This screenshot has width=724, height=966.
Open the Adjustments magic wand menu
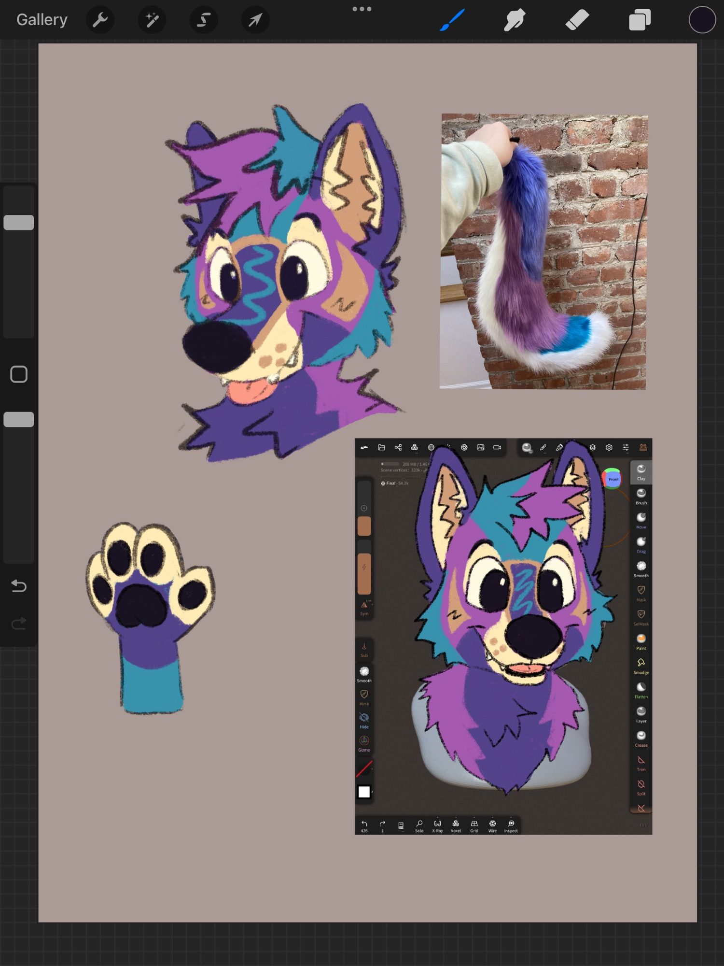152,20
